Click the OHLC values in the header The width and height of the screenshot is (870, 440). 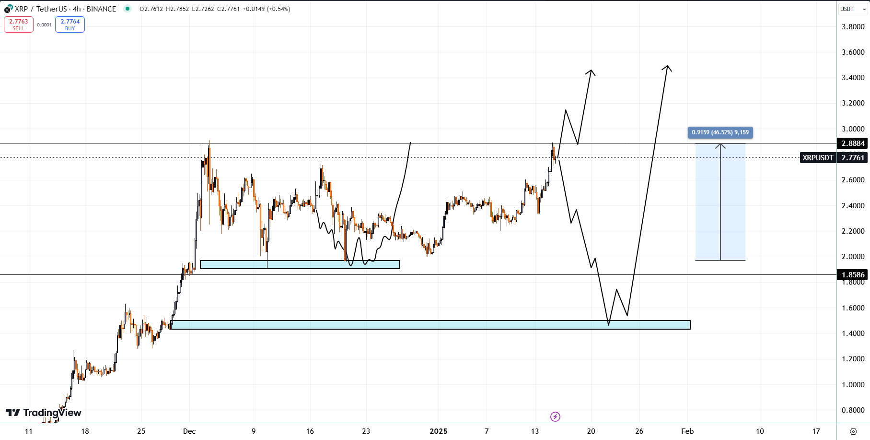click(215, 9)
